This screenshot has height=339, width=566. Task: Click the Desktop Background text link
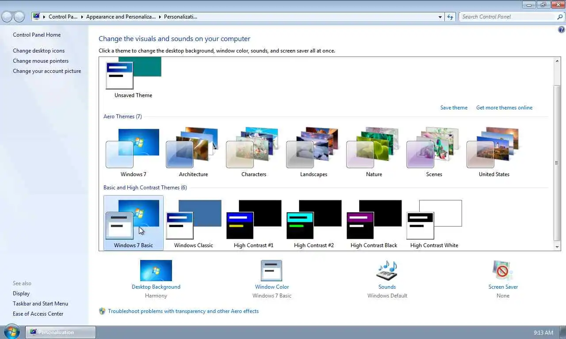[x=156, y=287]
